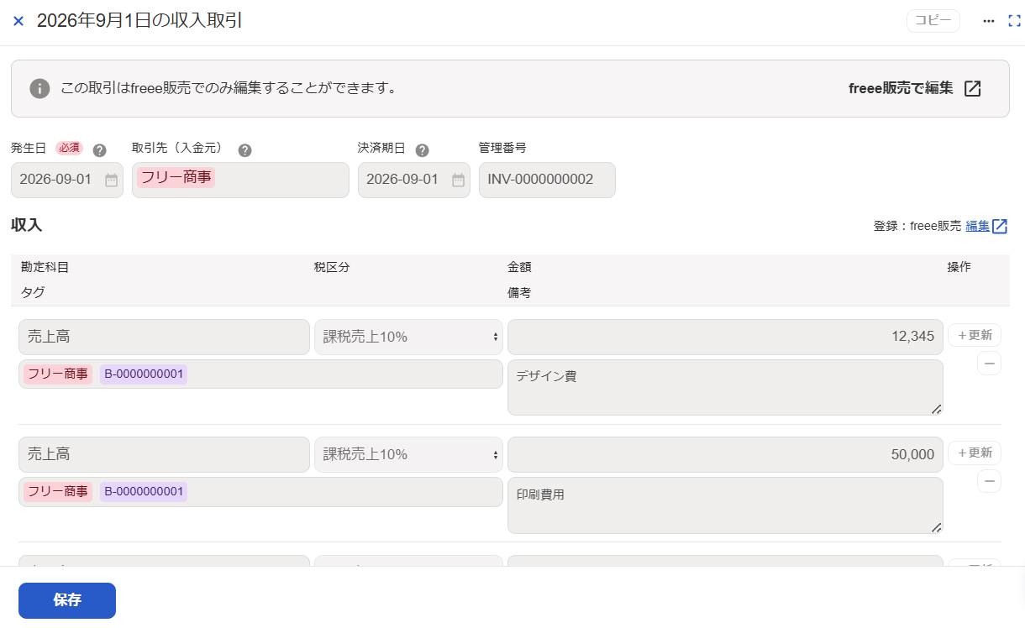1025x628 pixels.
Task: Click the デザイン費 remarks text area
Action: click(725, 388)
